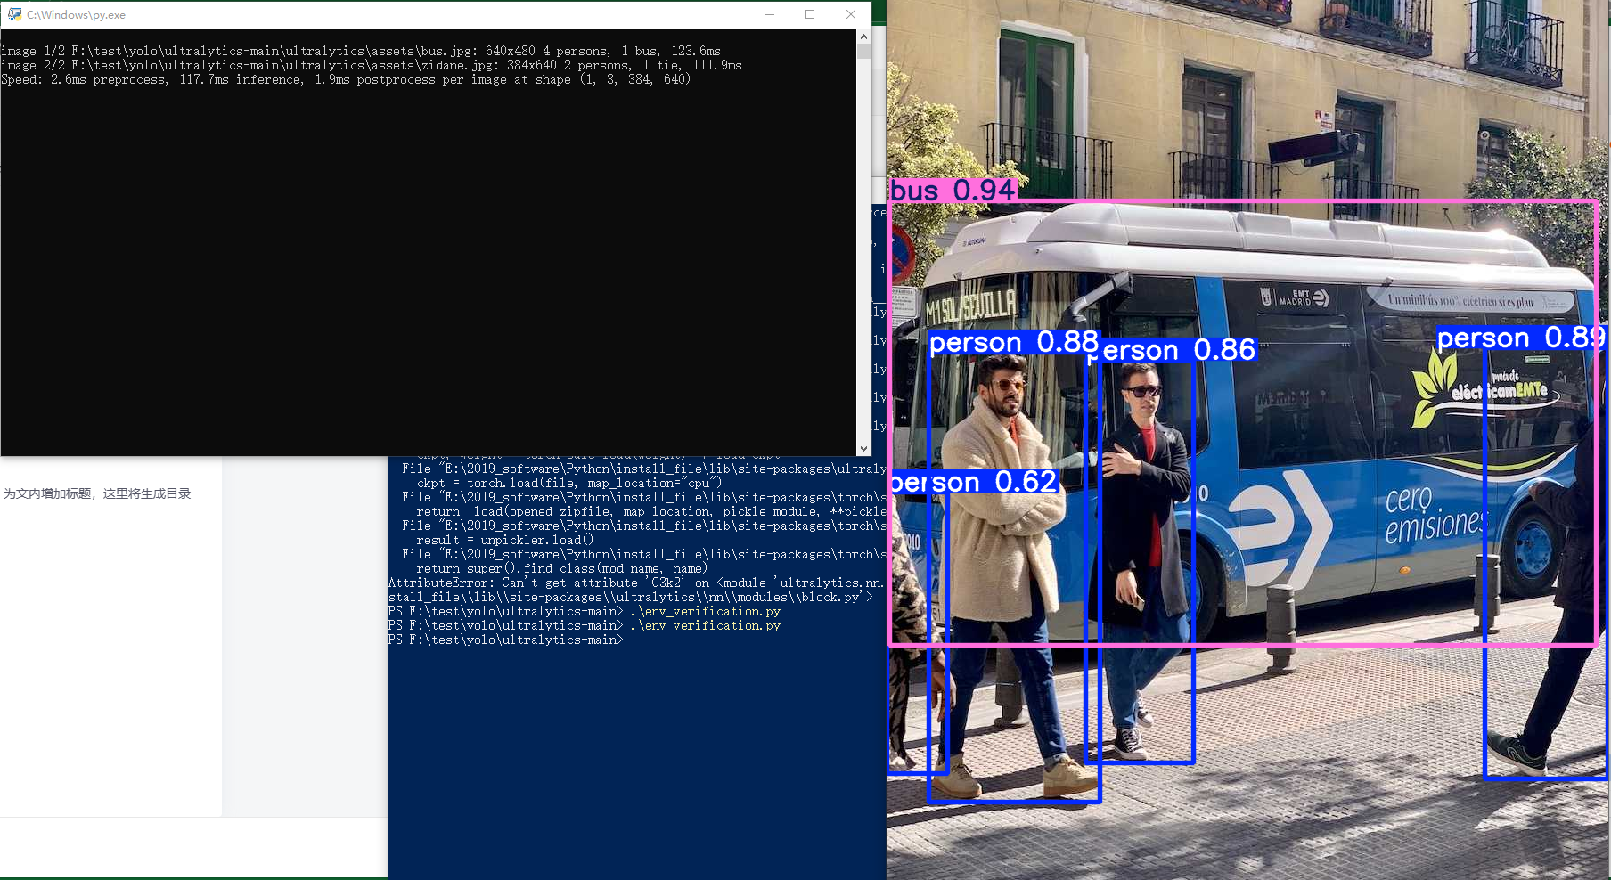Click the 'C:\Windows\py.exe' title text

76,15
